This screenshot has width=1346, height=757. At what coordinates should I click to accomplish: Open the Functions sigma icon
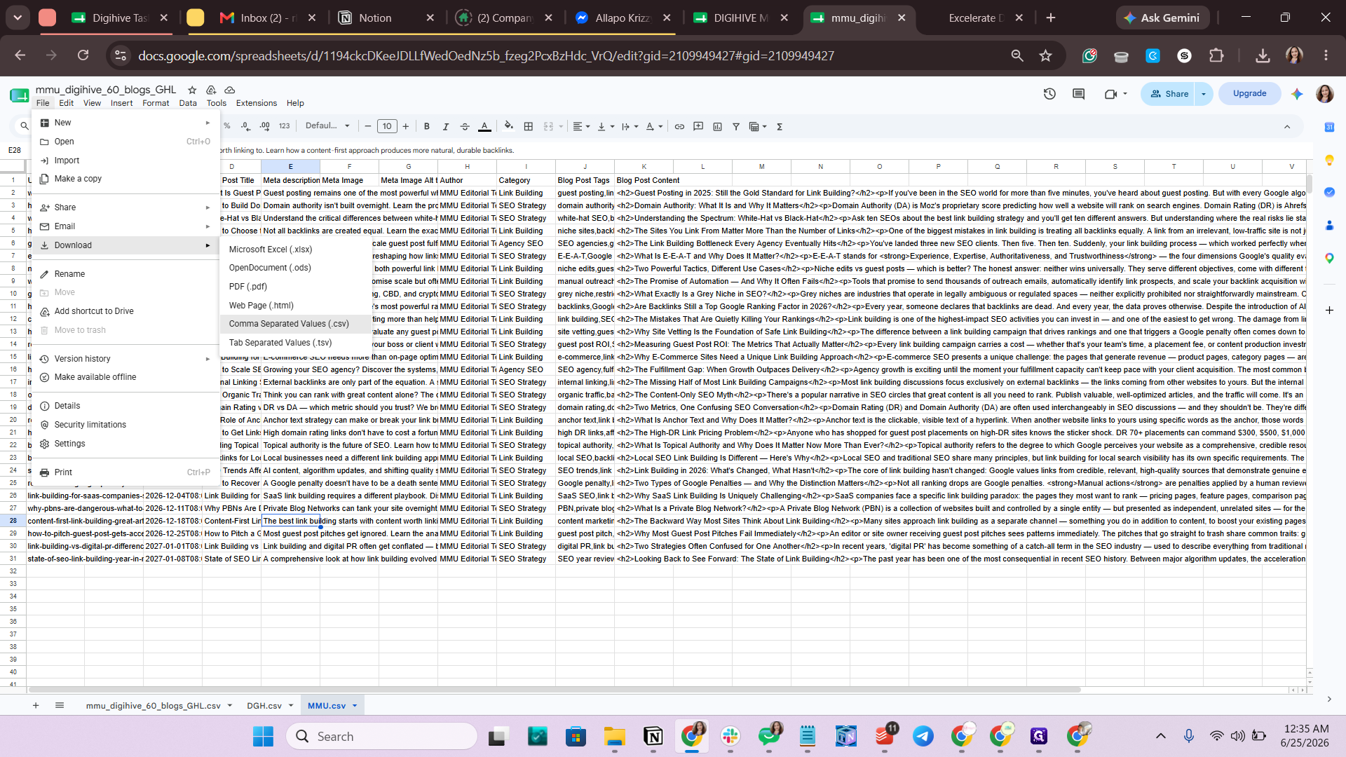click(780, 126)
